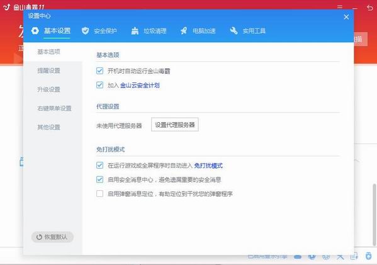Open the 实用工具 tab
Screen dimensions: 377x265
point(247,31)
